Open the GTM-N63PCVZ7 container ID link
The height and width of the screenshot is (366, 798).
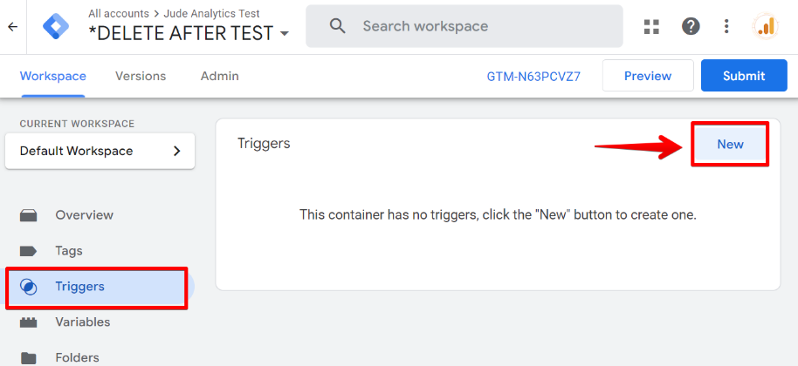coord(533,77)
